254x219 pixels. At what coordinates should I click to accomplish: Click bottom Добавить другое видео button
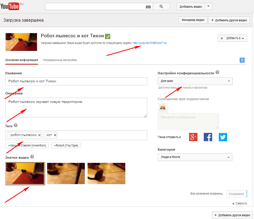point(232,215)
